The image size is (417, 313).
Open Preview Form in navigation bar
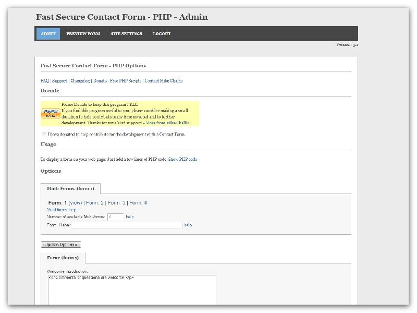(x=83, y=34)
